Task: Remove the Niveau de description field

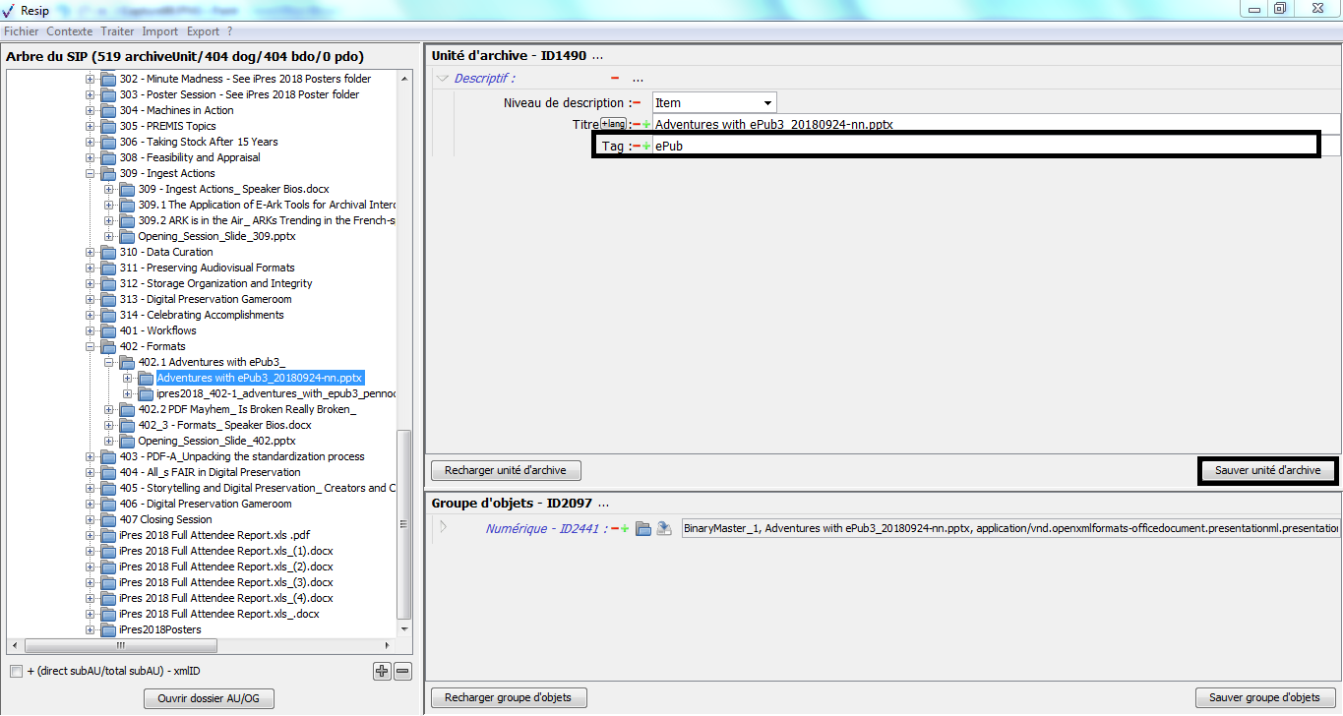Action: click(x=637, y=102)
